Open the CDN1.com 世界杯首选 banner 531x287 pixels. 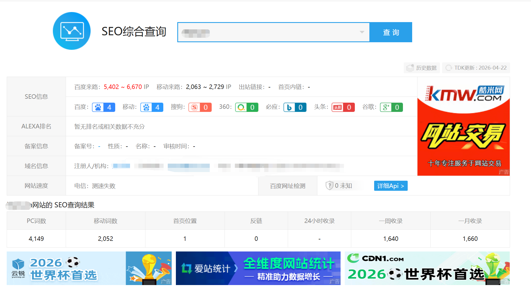click(x=427, y=268)
